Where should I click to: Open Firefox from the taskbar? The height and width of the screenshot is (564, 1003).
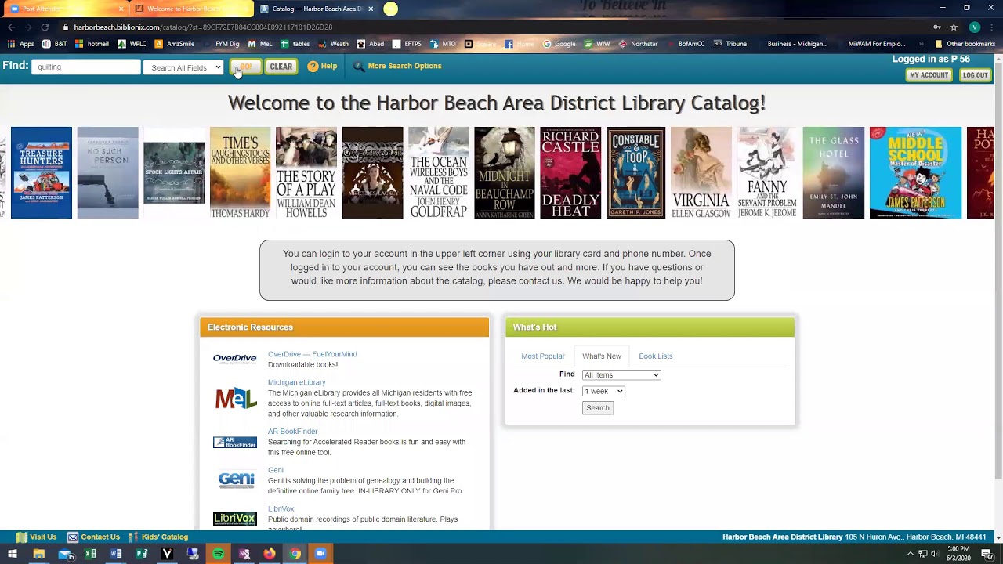(269, 554)
